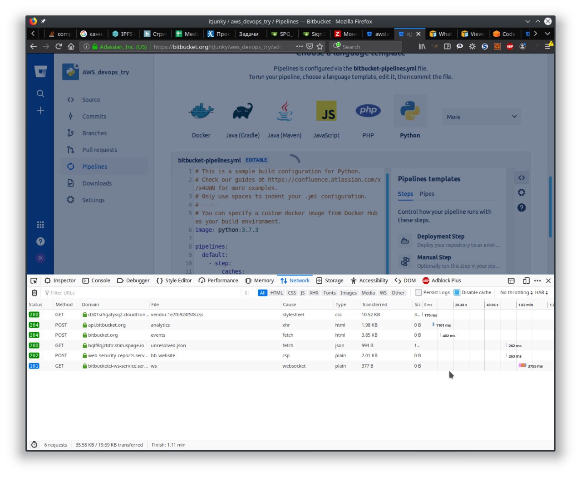Image resolution: width=581 pixels, height=477 pixels.
Task: Expand the More language templates dropdown
Action: tap(481, 117)
